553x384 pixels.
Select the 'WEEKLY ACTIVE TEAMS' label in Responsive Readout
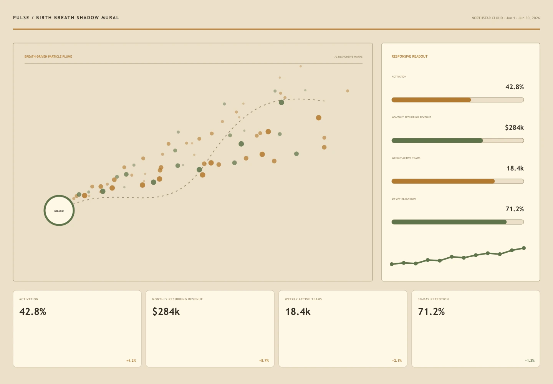pyautogui.click(x=406, y=158)
